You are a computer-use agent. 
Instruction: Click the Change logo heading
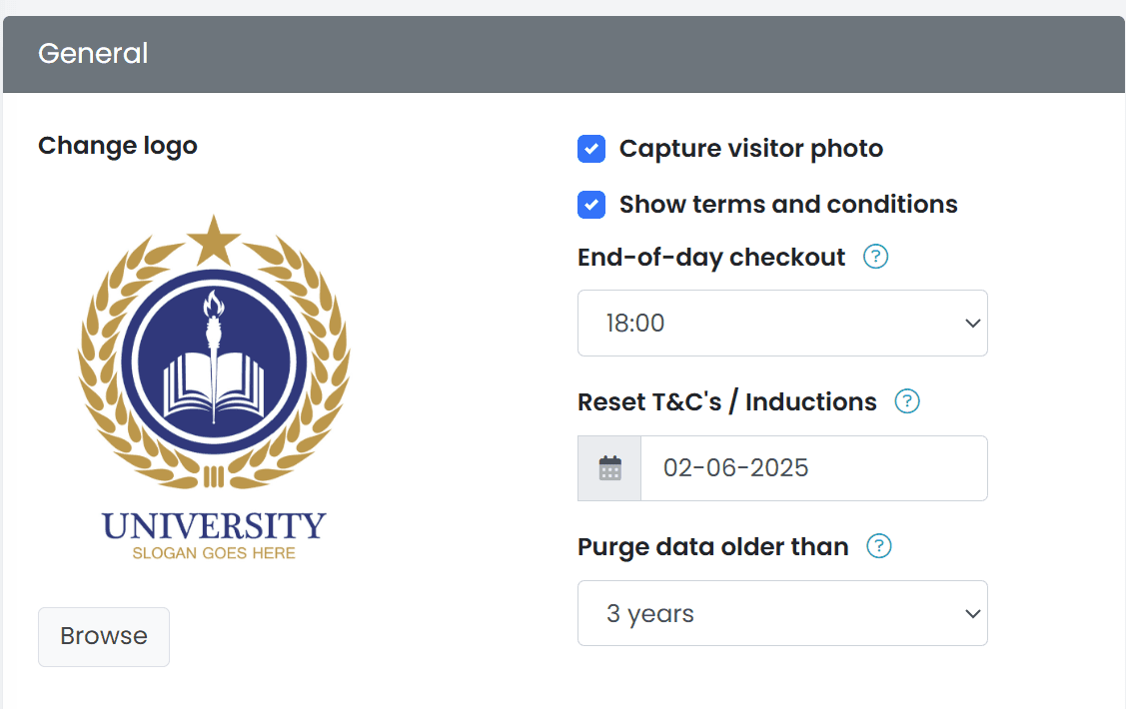[117, 146]
